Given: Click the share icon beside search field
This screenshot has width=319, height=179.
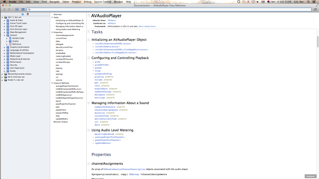Looking at the screenshot, I should click(315, 9).
